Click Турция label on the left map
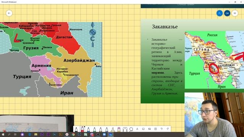The image size is (244, 137). [22, 76]
